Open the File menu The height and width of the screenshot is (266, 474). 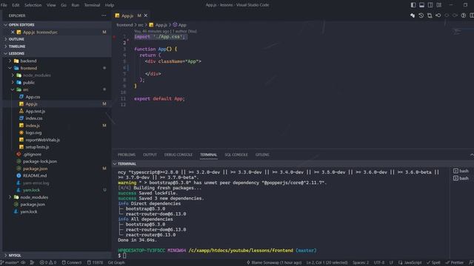(4, 5)
